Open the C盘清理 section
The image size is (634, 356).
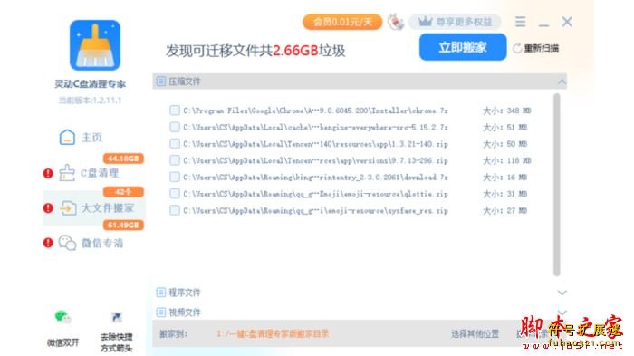point(100,173)
